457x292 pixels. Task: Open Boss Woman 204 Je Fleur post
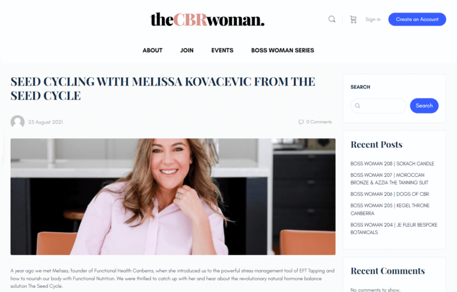(394, 228)
